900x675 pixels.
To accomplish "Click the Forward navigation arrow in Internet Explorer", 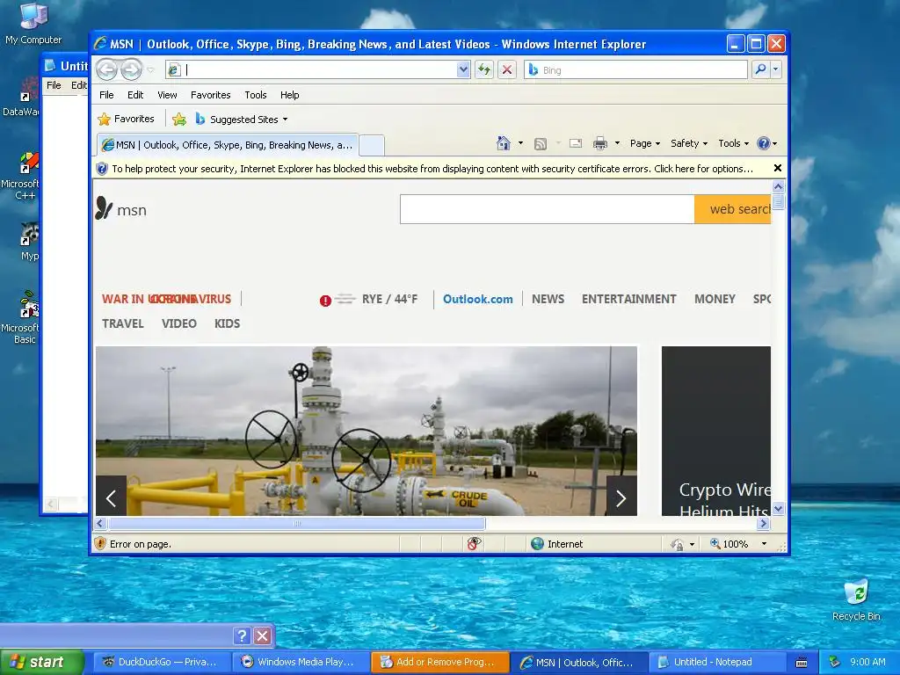I will pos(132,70).
